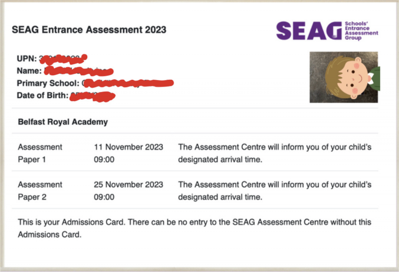Click the 09:00 time for Paper 2
This screenshot has height=272, width=399.
104,197
